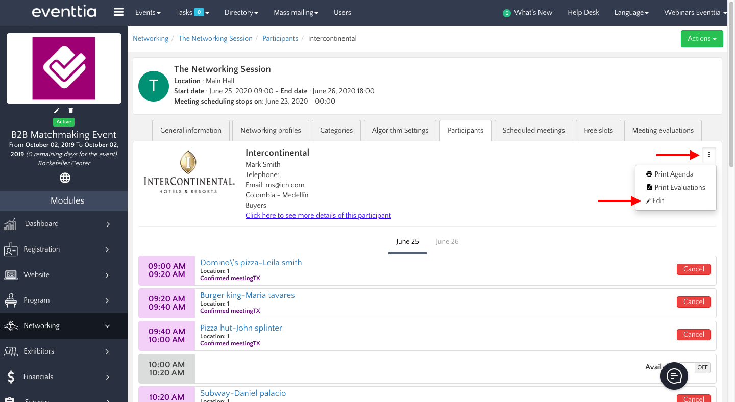Choose Edit in the context menu
The image size is (735, 402).
click(658, 200)
